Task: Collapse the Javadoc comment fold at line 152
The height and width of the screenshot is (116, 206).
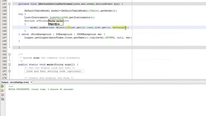Action: coord(9,54)
